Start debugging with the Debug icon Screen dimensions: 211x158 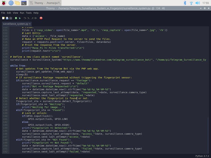(x=20, y=18)
